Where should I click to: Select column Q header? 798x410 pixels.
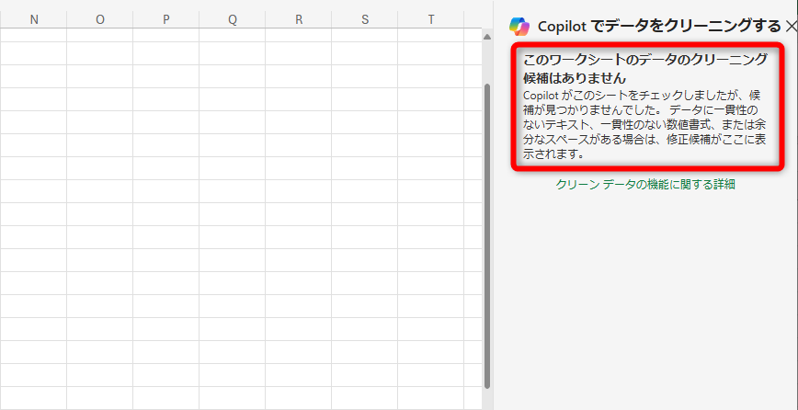(232, 20)
